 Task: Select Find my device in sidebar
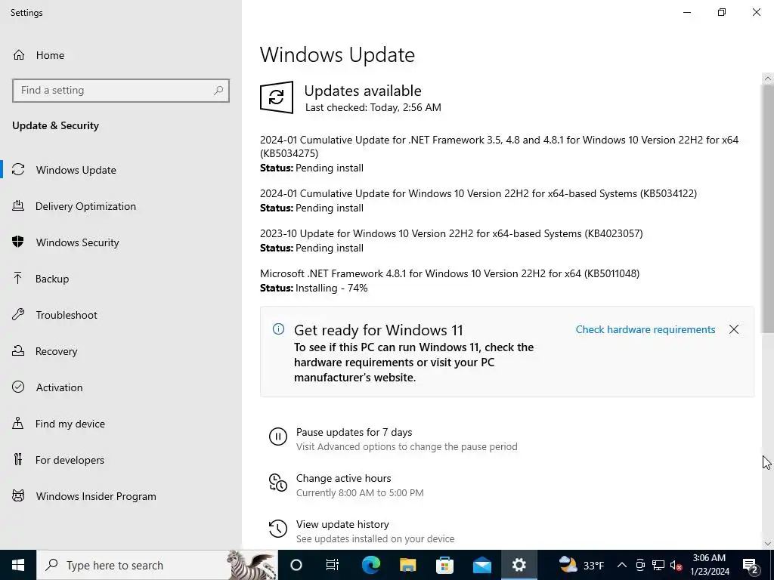pos(120,424)
